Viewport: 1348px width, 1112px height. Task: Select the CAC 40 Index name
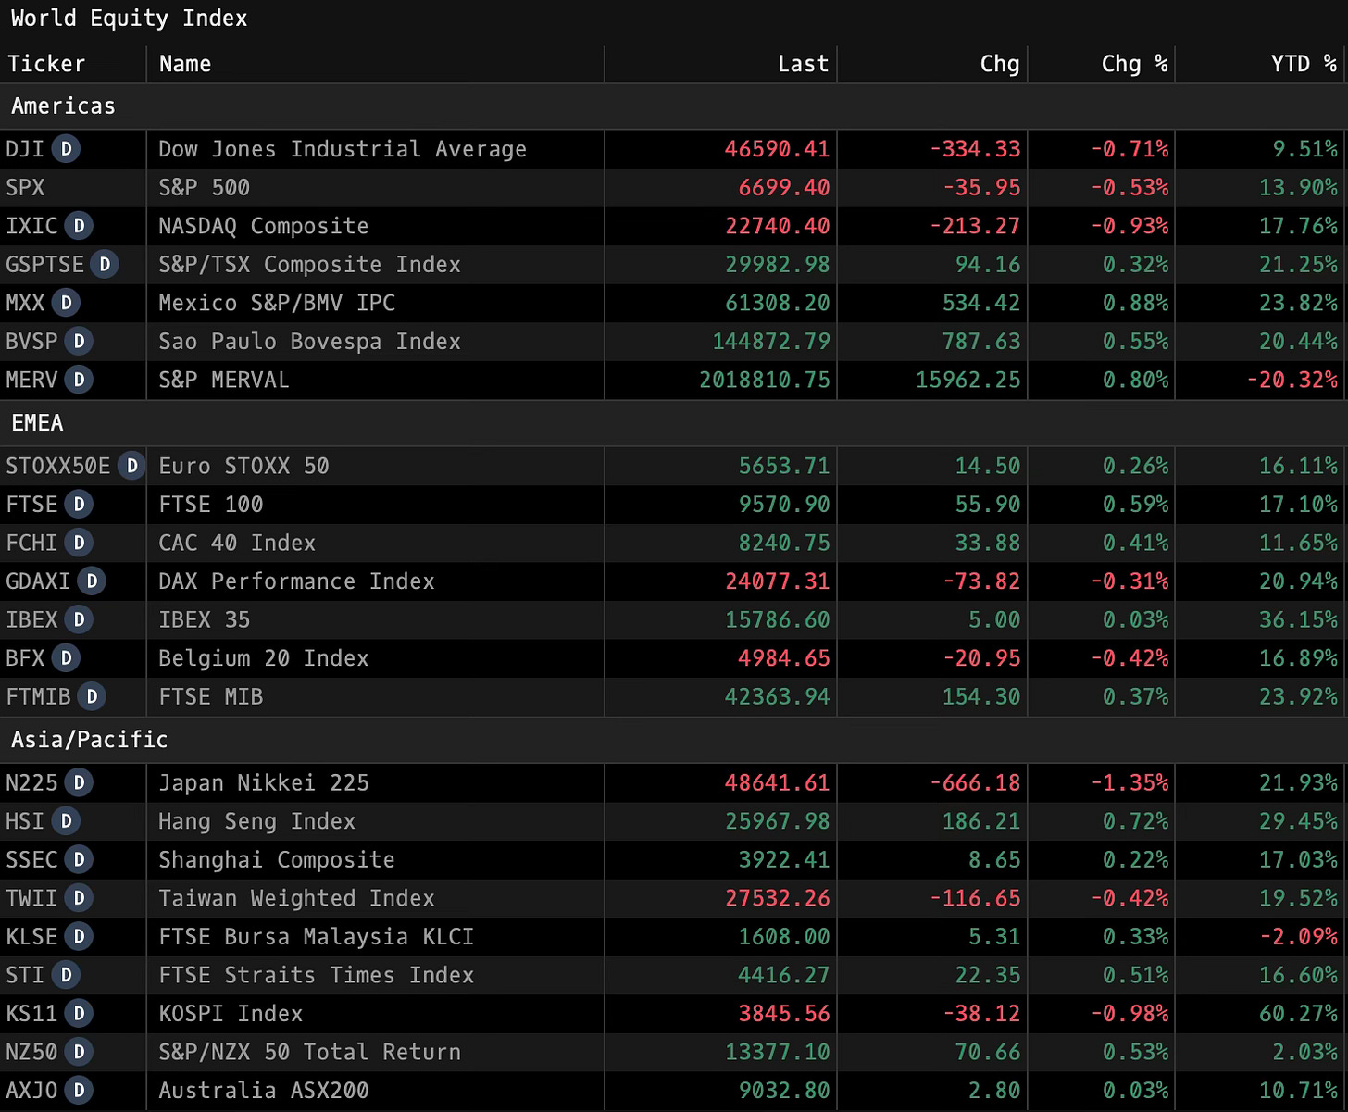click(x=237, y=543)
